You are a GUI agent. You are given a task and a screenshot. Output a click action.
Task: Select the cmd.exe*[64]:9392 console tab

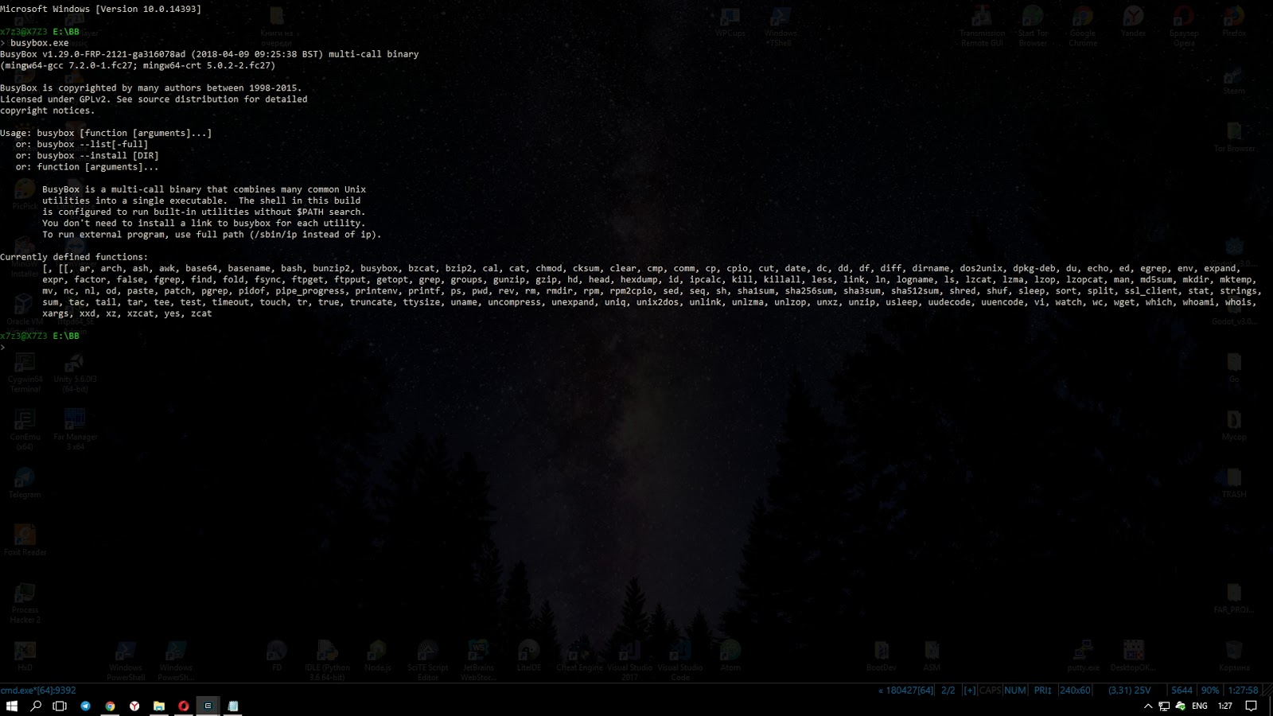pyautogui.click(x=40, y=690)
